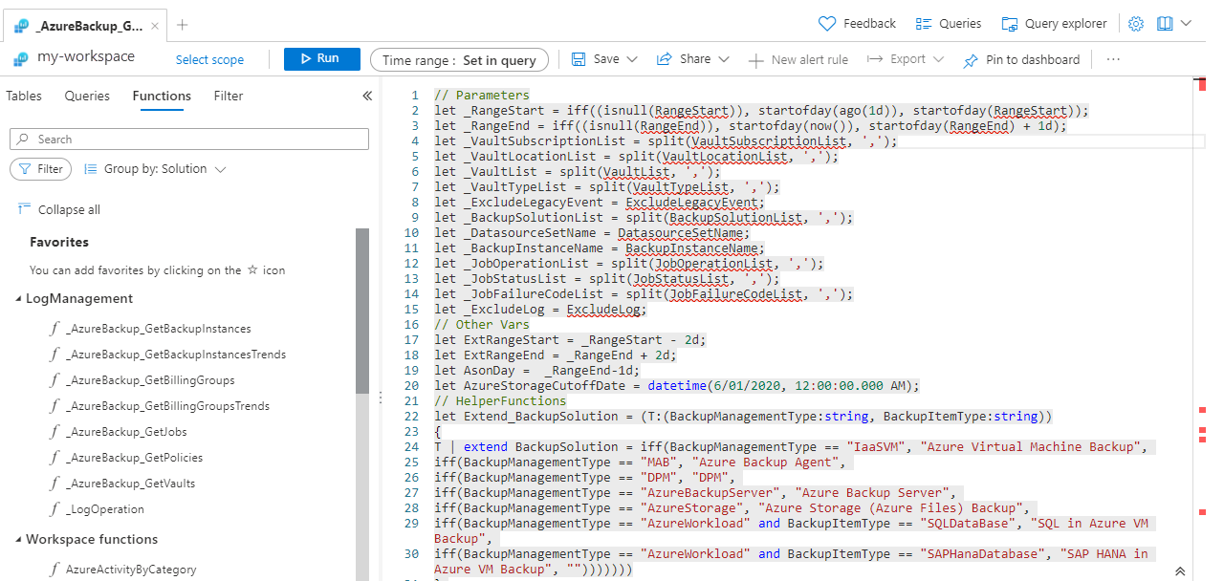This screenshot has width=1224, height=581.
Task: Switch to the Filter tab
Action: 229,96
